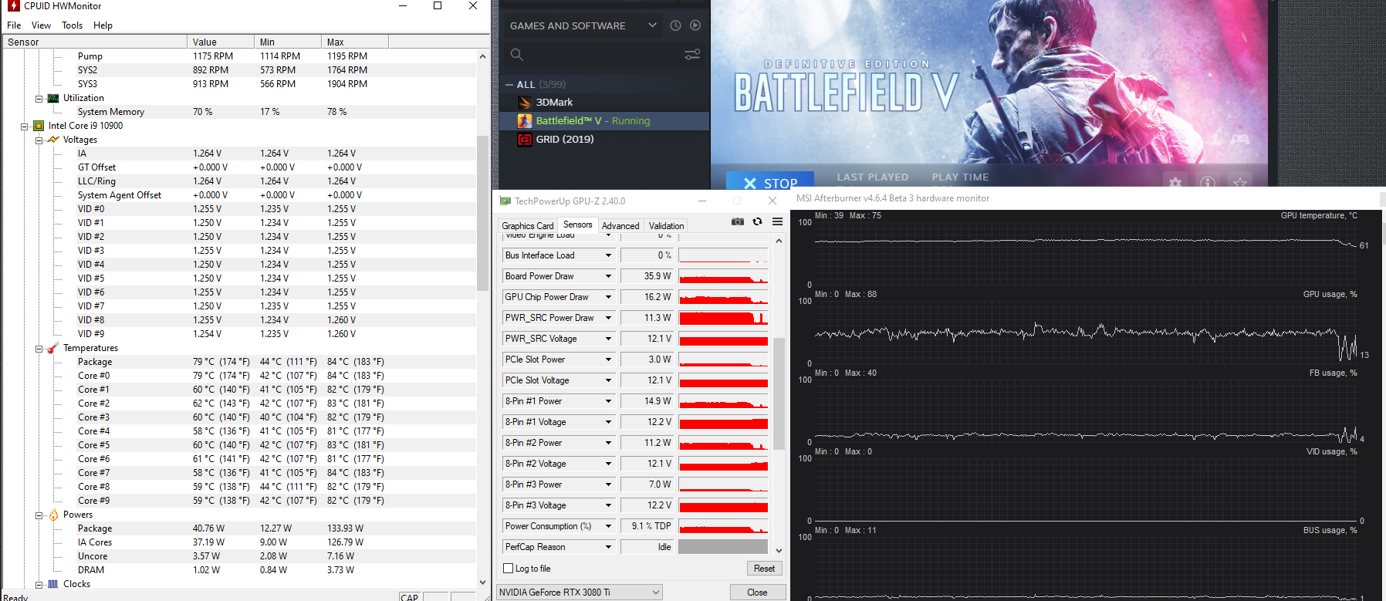Click the ready-to-play filter icon in Steam
The height and width of the screenshot is (601, 1386).
tap(695, 25)
